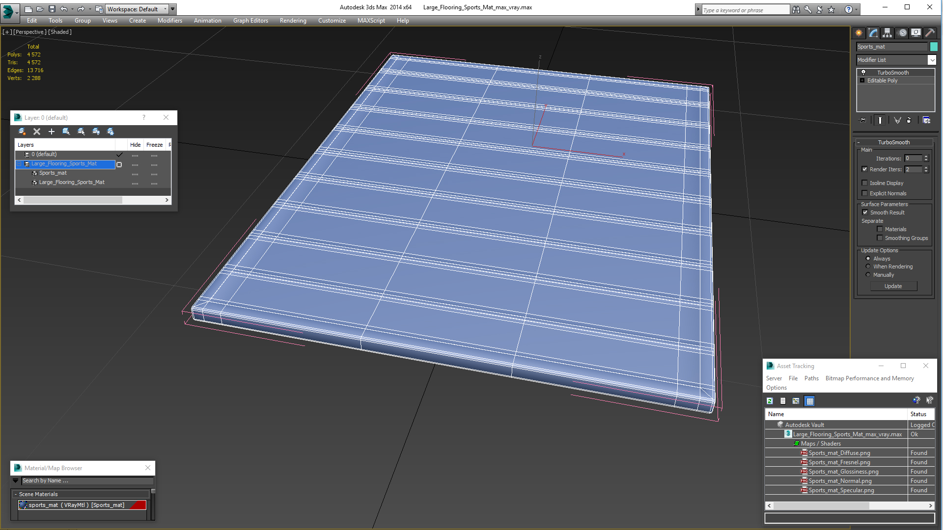Viewport: 943px width, 530px height.
Task: Select the Always update radio button
Action: (x=868, y=258)
